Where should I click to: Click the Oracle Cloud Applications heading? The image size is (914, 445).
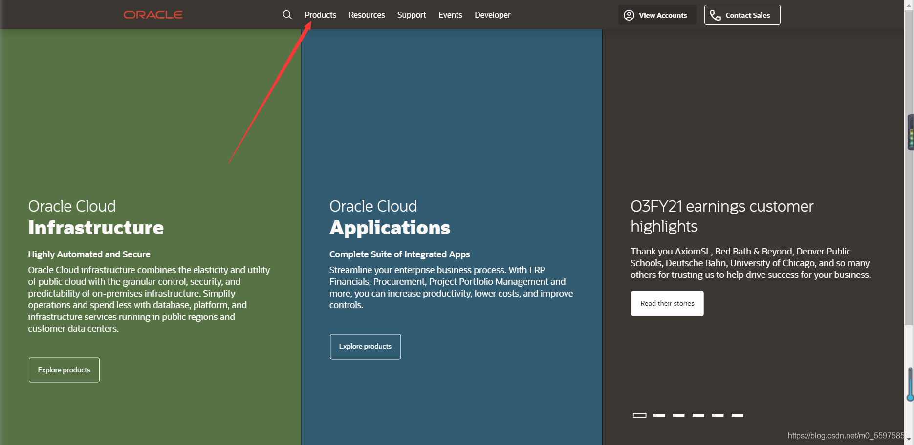point(390,217)
